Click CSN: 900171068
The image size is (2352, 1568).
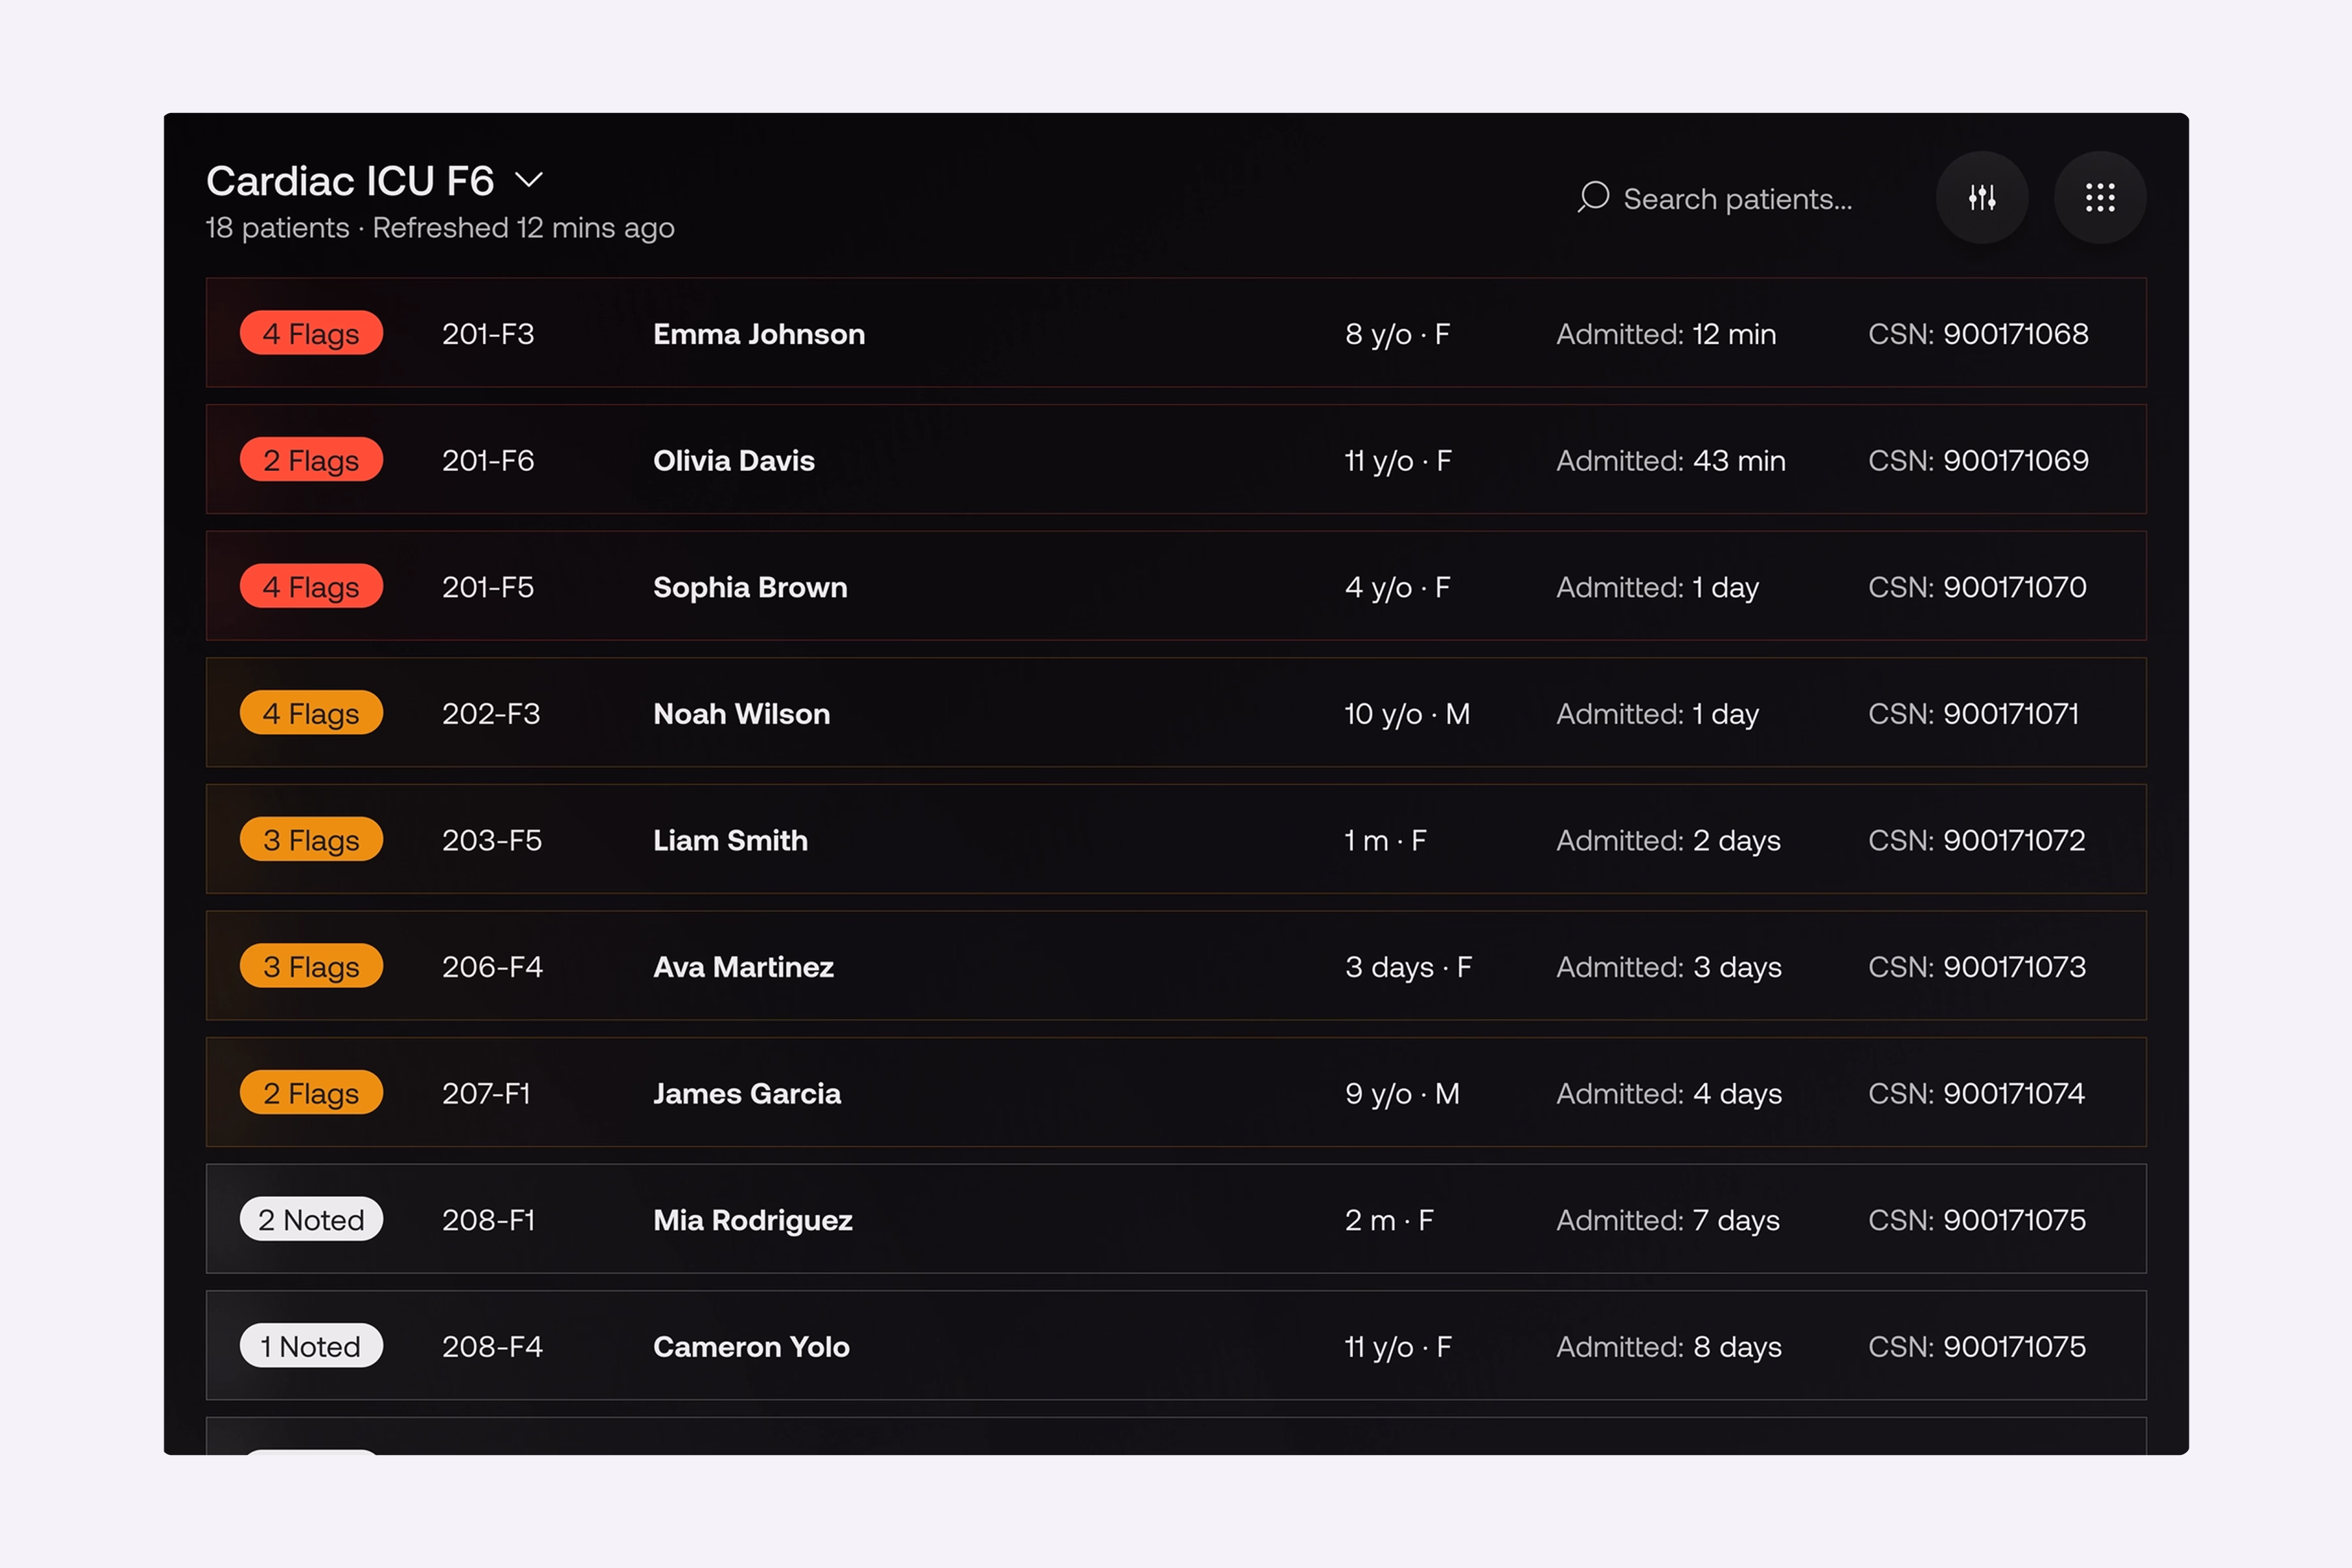1978,334
